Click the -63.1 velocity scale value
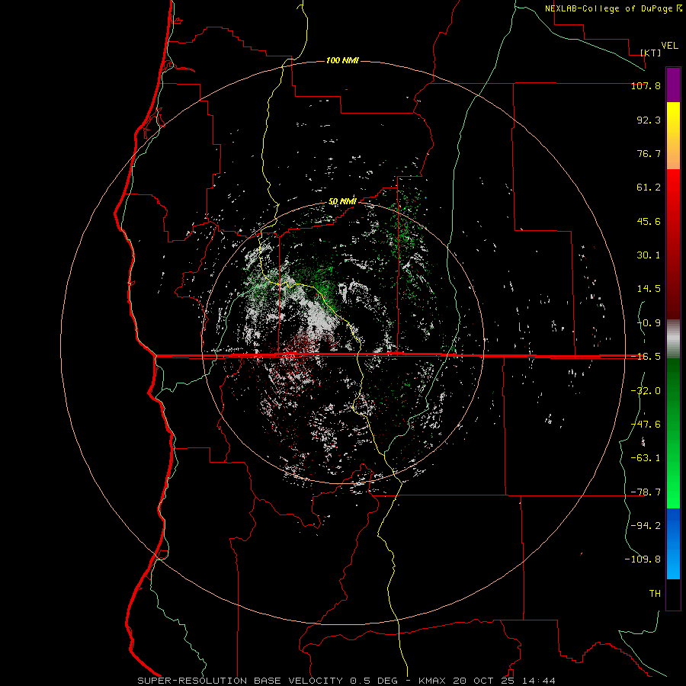686x686 pixels. click(x=646, y=458)
